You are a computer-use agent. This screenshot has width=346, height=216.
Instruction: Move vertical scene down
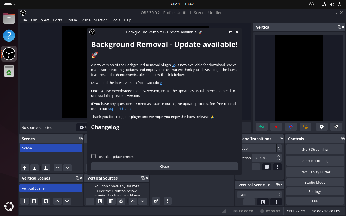point(67,201)
